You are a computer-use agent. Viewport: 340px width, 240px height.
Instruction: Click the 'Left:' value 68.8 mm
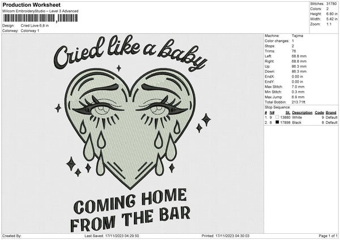pyautogui.click(x=299, y=56)
